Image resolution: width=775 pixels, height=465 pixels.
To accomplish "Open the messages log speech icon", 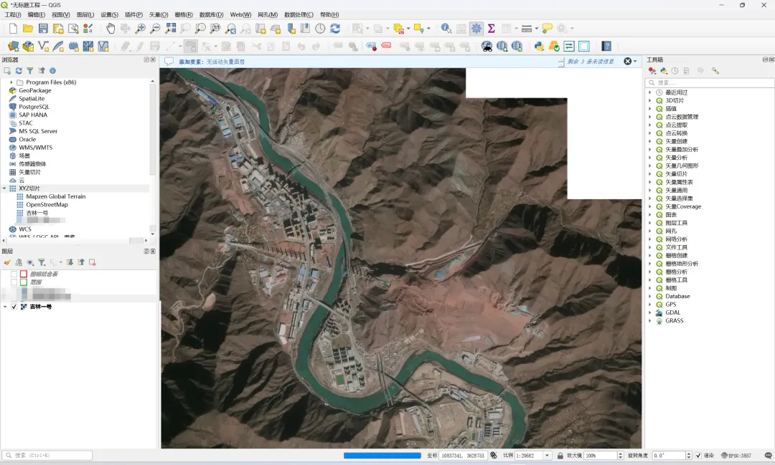I will pos(768,456).
